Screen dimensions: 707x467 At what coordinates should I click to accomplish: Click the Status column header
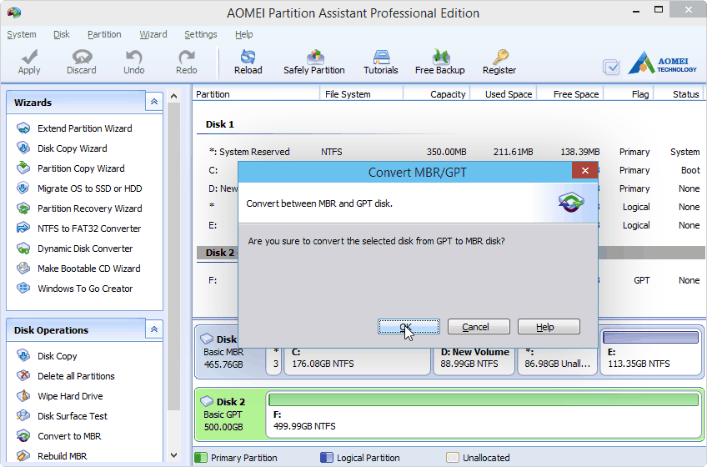pyautogui.click(x=679, y=94)
